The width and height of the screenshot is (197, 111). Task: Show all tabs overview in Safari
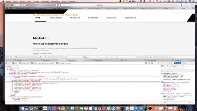(x=192, y=5)
